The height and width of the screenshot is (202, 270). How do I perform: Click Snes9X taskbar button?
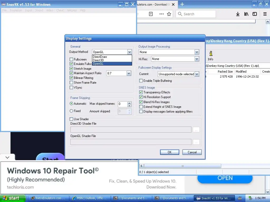(x=214, y=198)
